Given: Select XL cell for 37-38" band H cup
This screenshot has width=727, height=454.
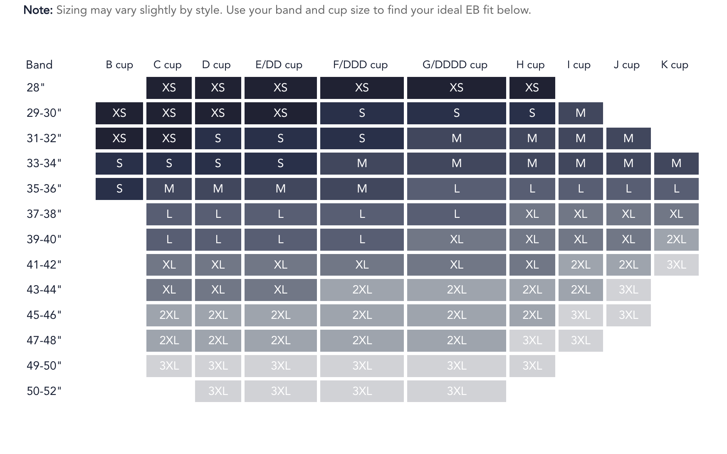Looking at the screenshot, I should pos(532,214).
